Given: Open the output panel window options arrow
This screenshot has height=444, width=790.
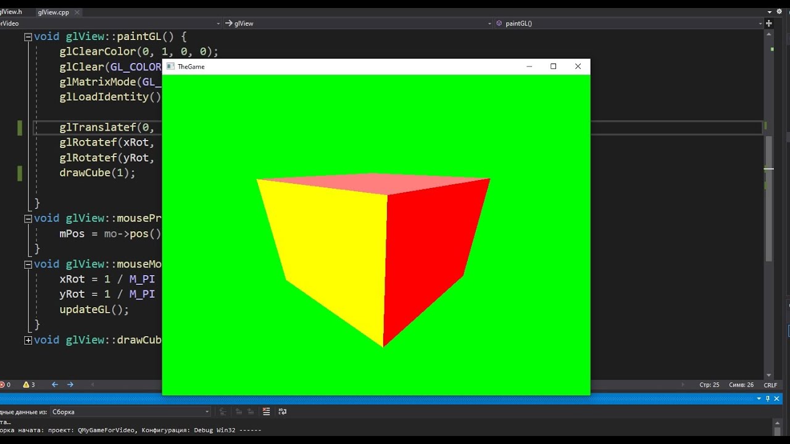Looking at the screenshot, I should pos(759,399).
